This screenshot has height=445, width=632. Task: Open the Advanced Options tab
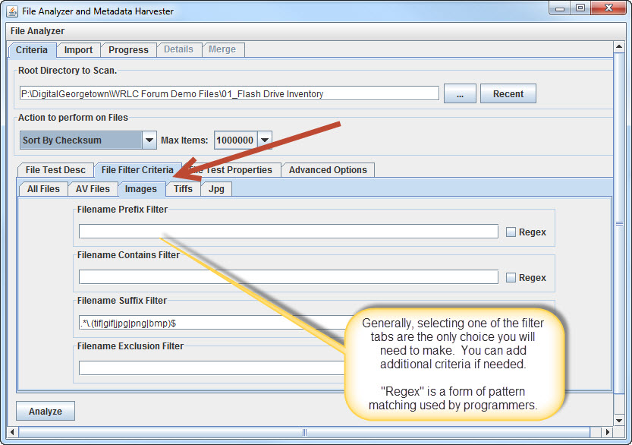tap(328, 170)
